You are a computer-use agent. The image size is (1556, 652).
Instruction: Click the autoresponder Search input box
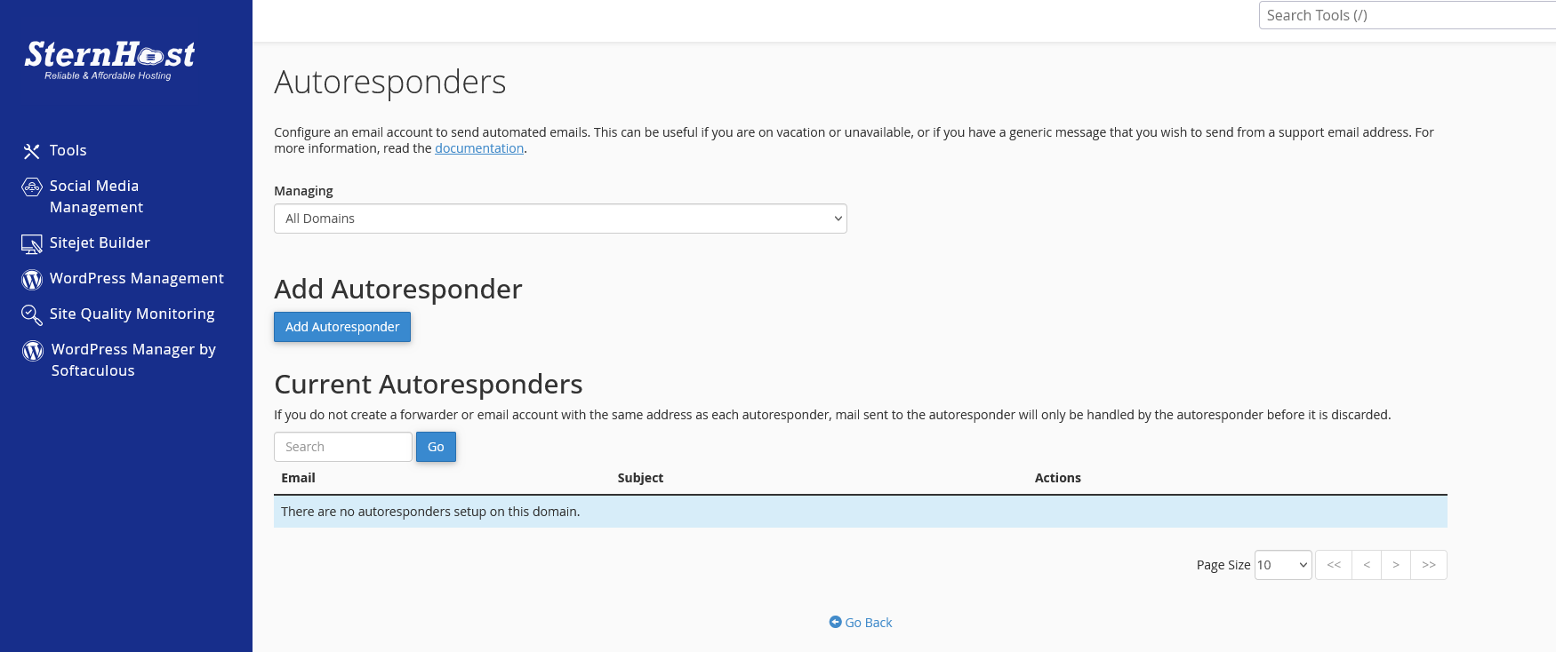343,447
